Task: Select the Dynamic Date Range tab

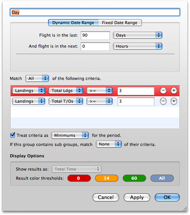Action: pyautogui.click(x=73, y=23)
